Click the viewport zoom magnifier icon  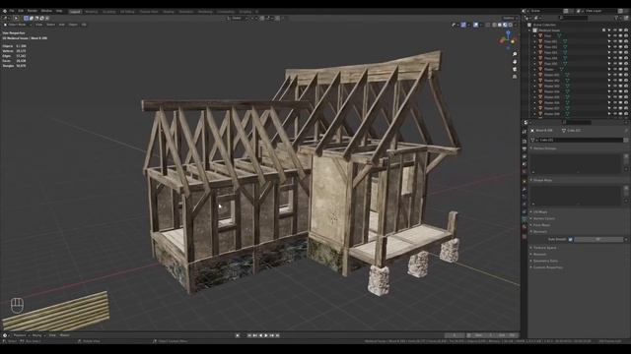click(x=515, y=54)
